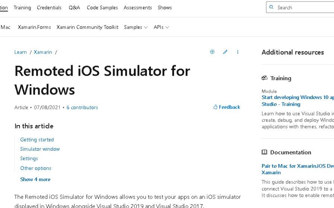The height and width of the screenshot is (208, 334).
Task: Click the Feedback thumbs-up link
Action: pos(227,107)
